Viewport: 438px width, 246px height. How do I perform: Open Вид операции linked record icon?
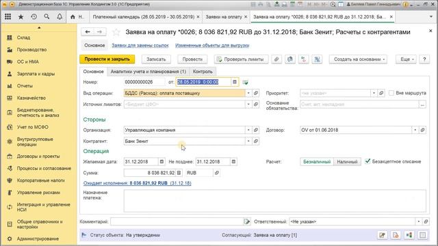(x=255, y=93)
